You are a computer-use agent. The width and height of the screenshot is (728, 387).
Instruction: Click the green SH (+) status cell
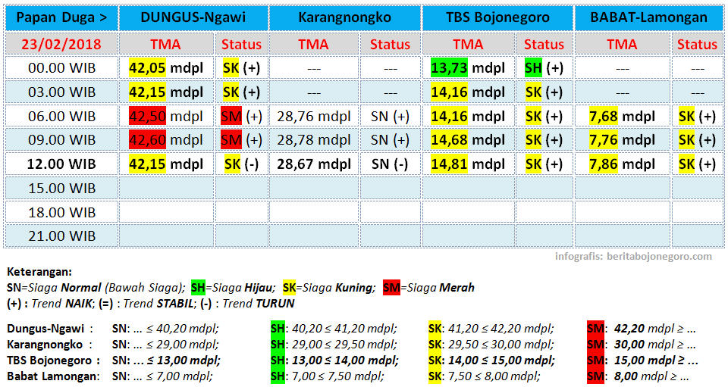pyautogui.click(x=544, y=68)
